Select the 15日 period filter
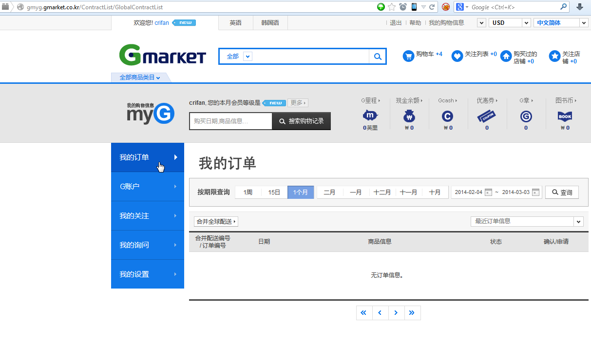 pos(274,192)
